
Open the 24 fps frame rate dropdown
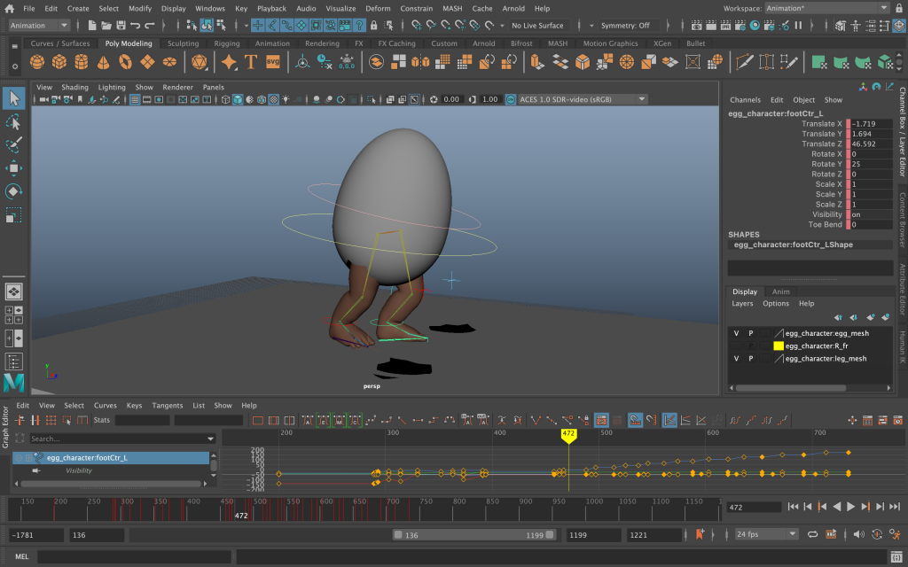point(767,534)
